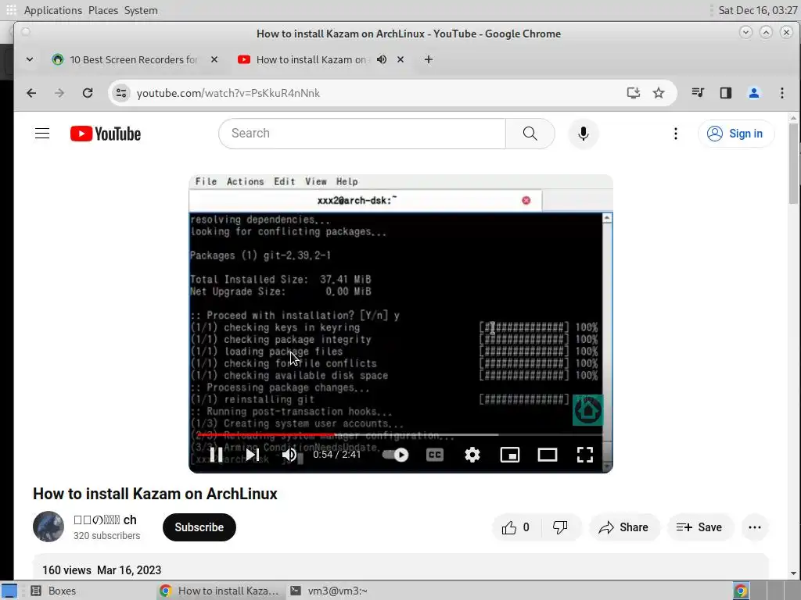The width and height of the screenshot is (801, 600).
Task: Click the search magnifier button
Action: pos(530,134)
